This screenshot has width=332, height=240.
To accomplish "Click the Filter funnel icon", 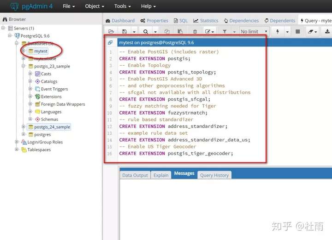I will click(225, 32).
